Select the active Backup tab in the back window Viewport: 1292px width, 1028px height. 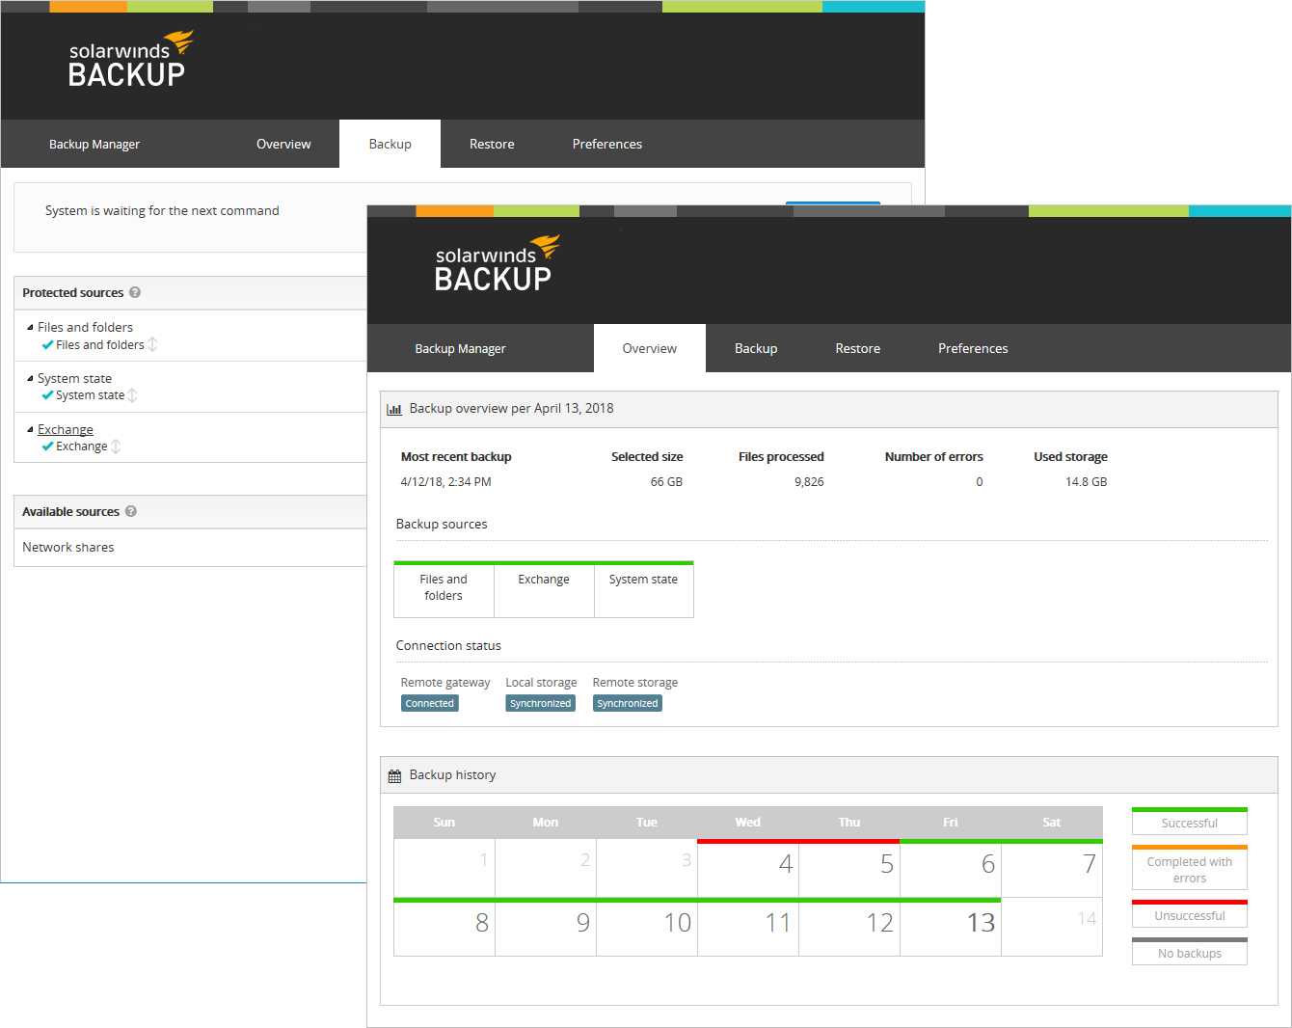pyautogui.click(x=390, y=144)
